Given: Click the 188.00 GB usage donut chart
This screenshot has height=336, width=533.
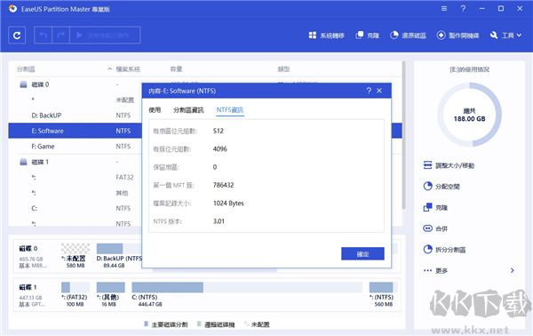Looking at the screenshot, I should [469, 115].
